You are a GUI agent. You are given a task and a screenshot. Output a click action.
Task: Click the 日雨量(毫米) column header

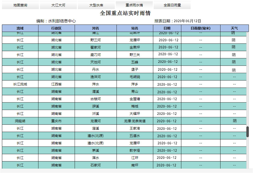coord(201,28)
